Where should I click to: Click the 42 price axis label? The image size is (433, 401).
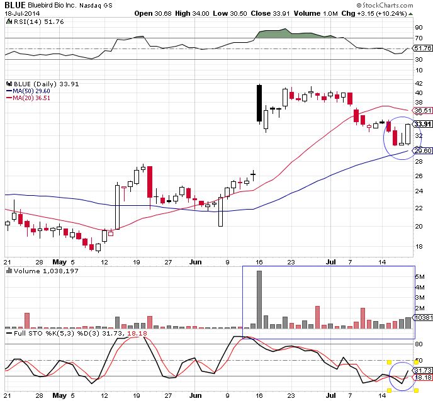pos(419,83)
